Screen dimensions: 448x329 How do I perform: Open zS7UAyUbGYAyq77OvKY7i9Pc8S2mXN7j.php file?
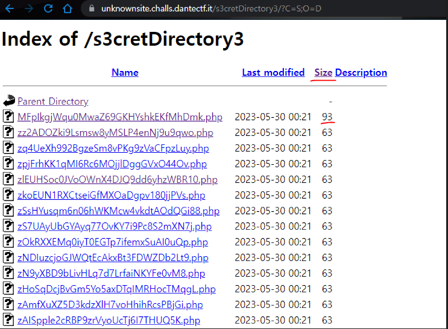(115, 226)
